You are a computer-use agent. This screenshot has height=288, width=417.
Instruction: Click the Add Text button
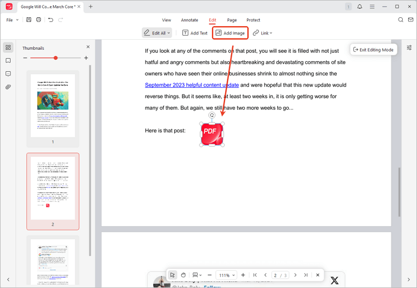coord(195,33)
